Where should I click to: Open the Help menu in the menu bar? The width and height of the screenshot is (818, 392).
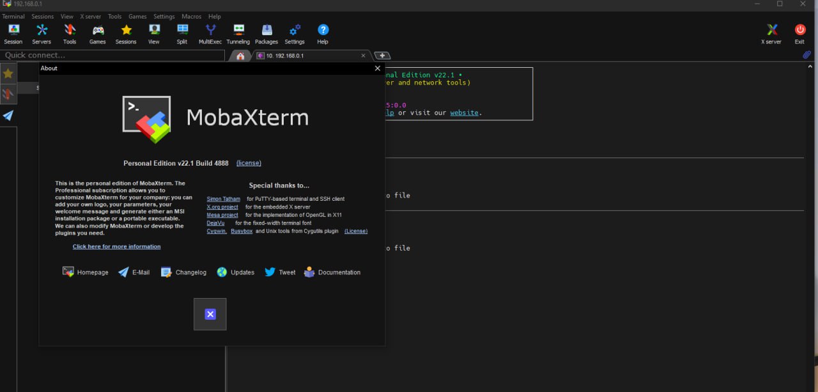(x=215, y=17)
